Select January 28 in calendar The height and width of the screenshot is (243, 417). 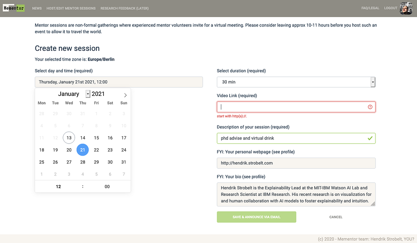83,162
